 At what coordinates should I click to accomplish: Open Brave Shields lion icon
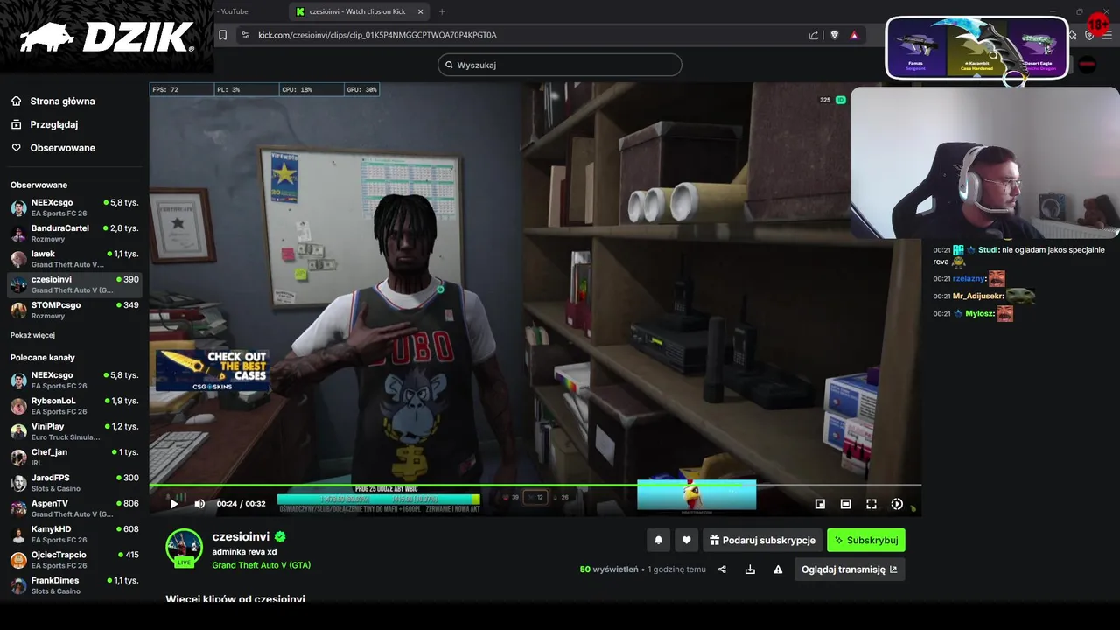click(834, 35)
